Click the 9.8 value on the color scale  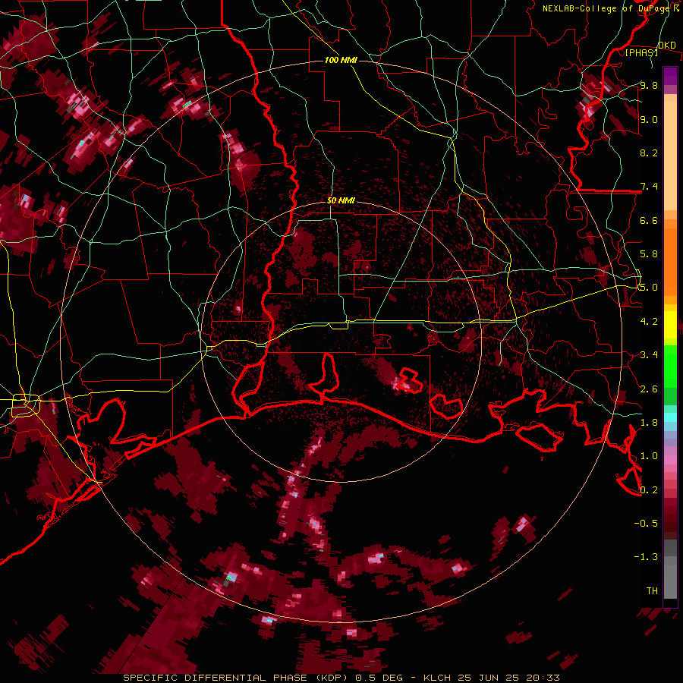tap(649, 85)
